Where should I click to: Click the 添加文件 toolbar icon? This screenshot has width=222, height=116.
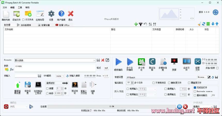tap(16, 14)
